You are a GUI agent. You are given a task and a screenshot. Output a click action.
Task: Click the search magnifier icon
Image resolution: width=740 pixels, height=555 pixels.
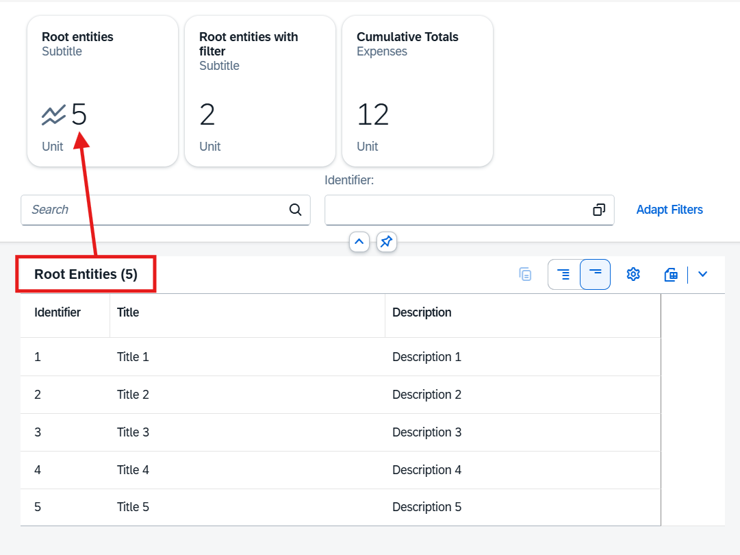[x=295, y=210]
